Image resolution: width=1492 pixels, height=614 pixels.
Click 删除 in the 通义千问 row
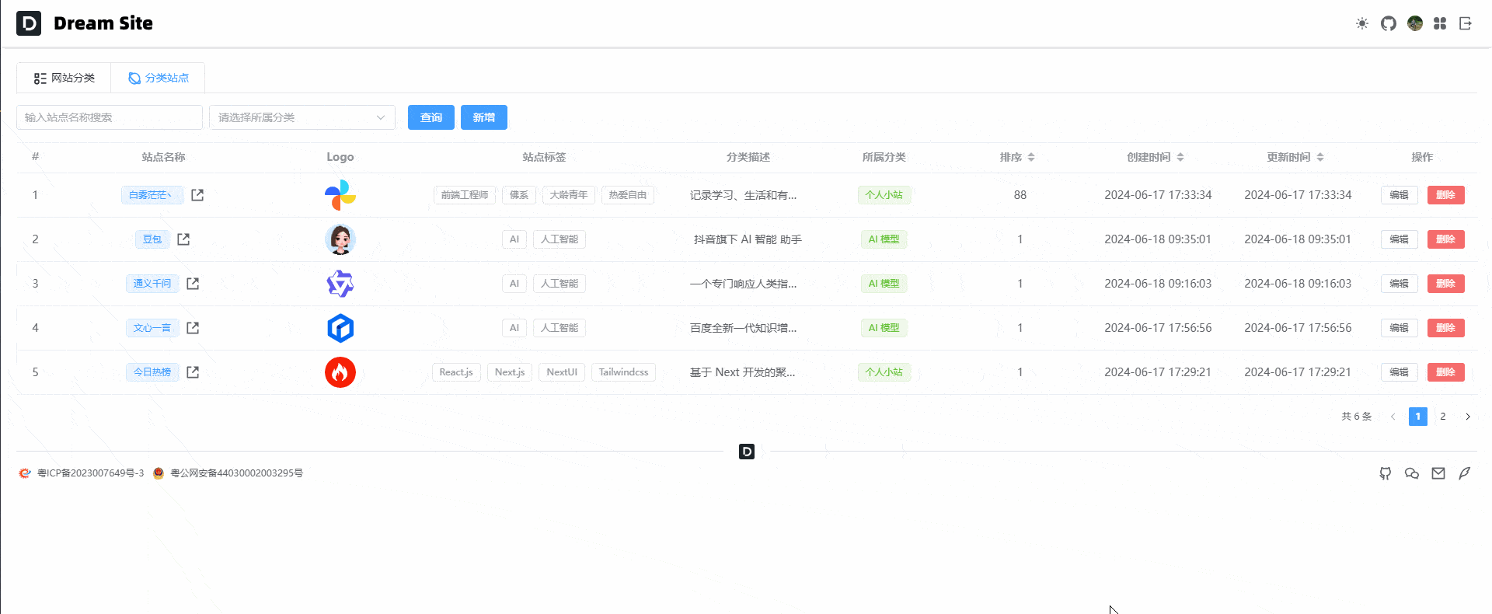(x=1446, y=284)
